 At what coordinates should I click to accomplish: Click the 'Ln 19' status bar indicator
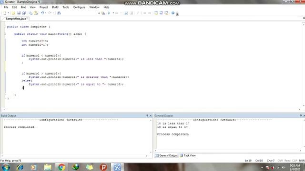248,161
